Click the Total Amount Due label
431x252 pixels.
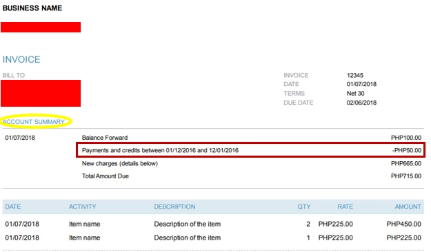pyautogui.click(x=106, y=176)
